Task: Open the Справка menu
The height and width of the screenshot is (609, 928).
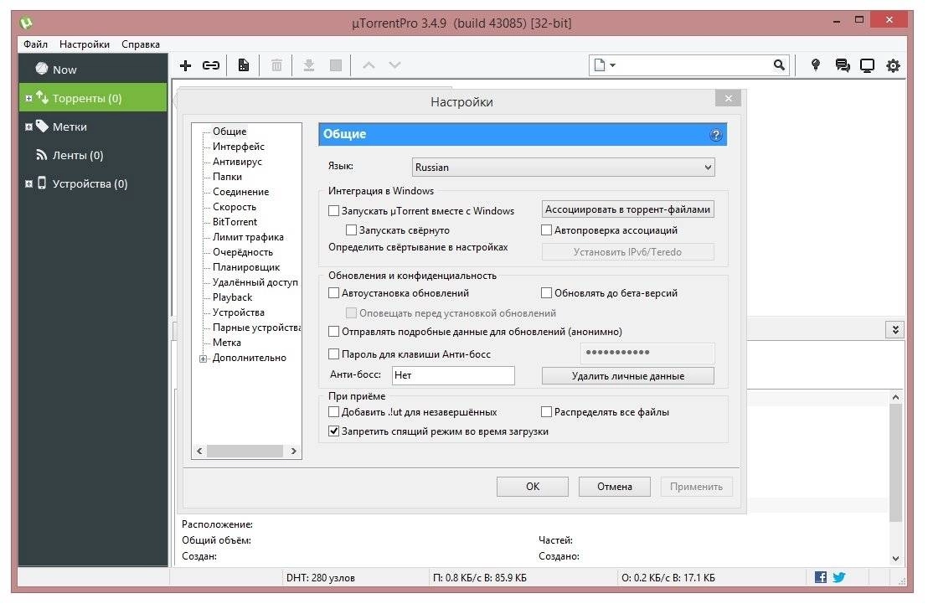Action: click(x=140, y=44)
